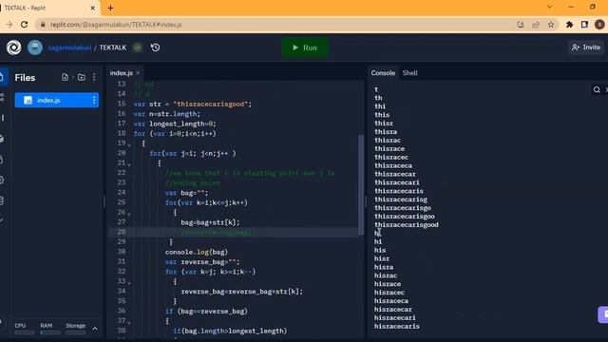Click the browser address bar URL
The height and width of the screenshot is (342, 608).
pyautogui.click(x=116, y=25)
